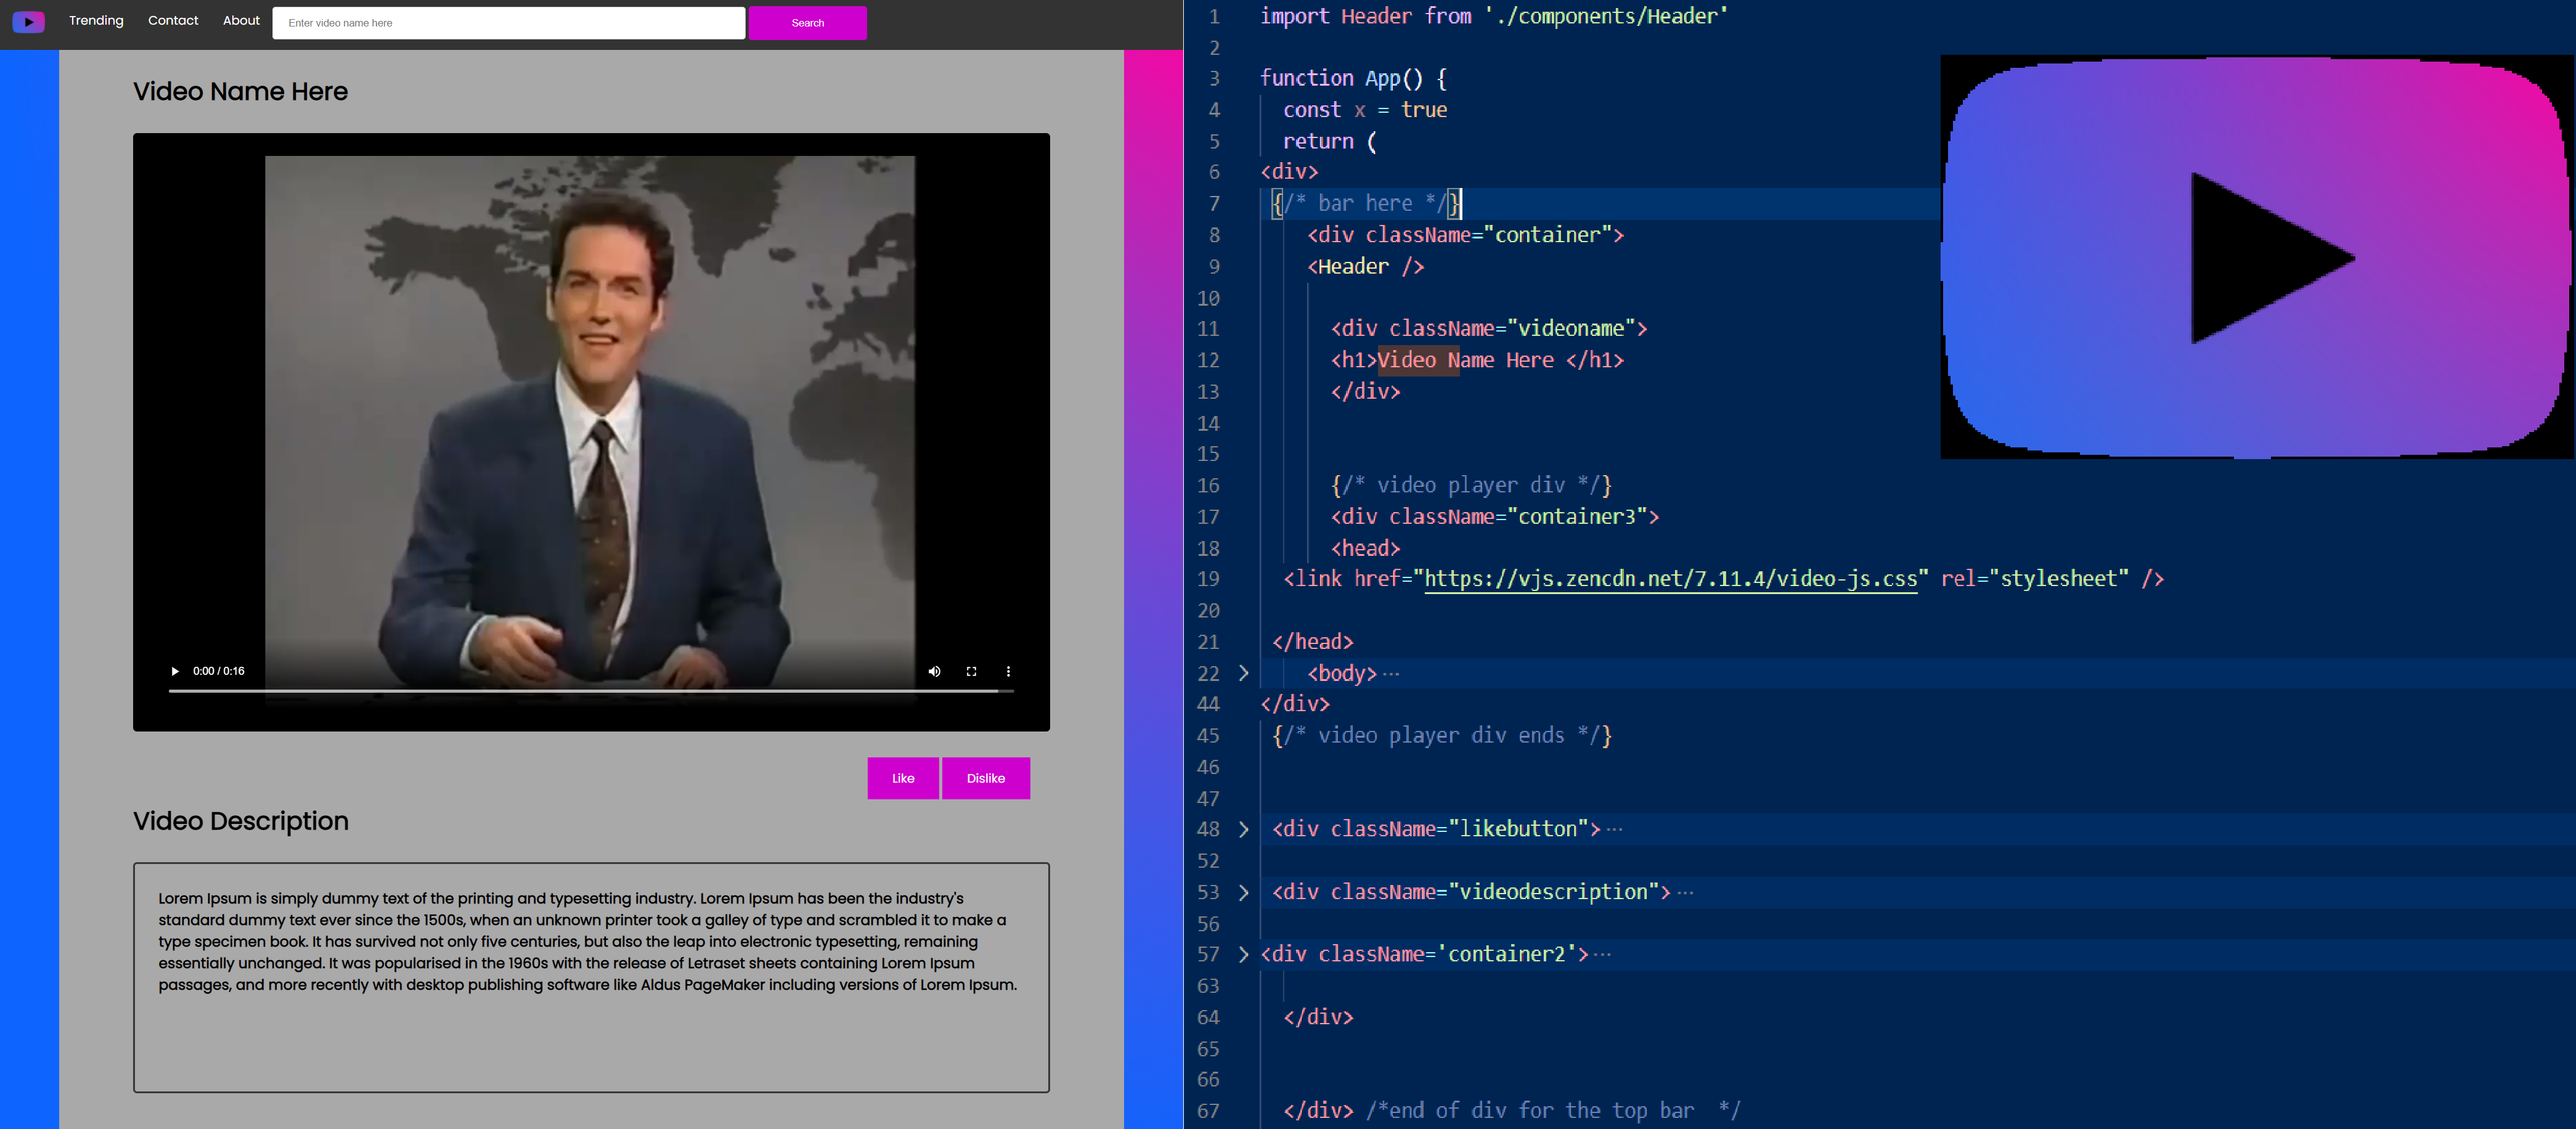
Task: Expand the folded container2 div on line 57
Action: coord(1243,954)
